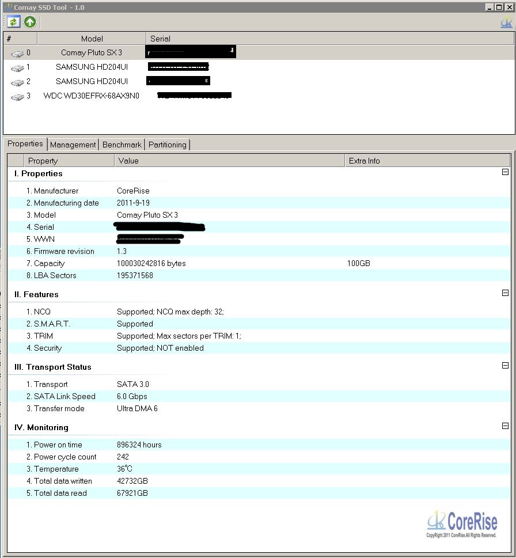The image size is (516, 558).
Task: Click the 3. Model property label
Action: [41, 215]
